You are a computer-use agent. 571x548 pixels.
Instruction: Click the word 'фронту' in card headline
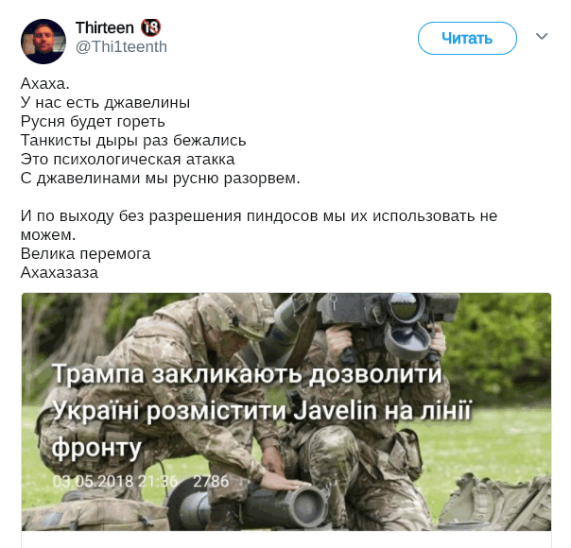[x=96, y=447]
